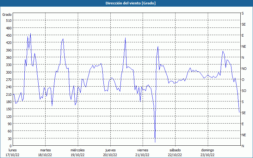
Task: Click the "lunes" day label
Action: 13,150
